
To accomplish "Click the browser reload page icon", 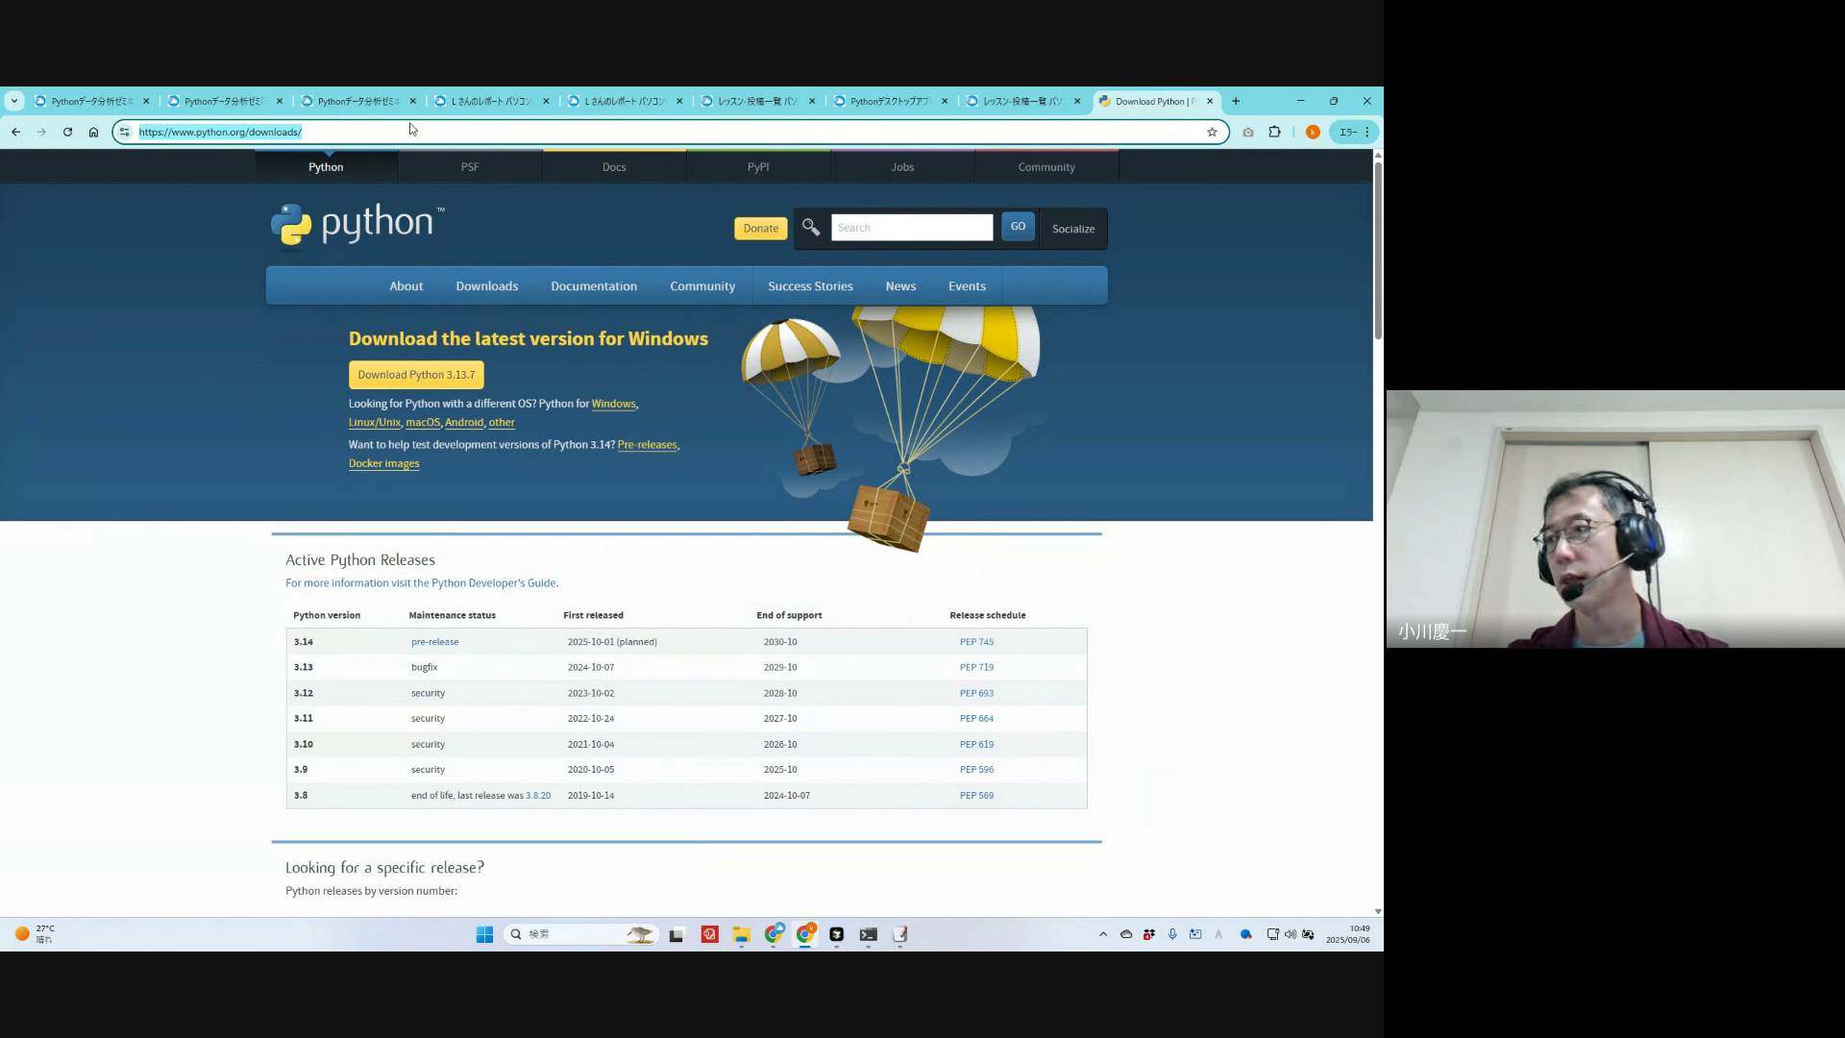I will (x=67, y=132).
